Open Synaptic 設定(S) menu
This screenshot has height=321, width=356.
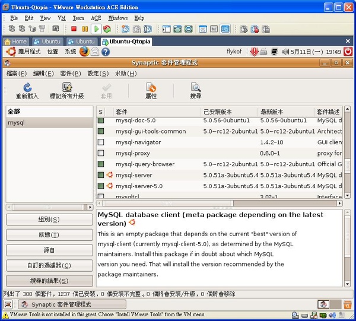click(98, 74)
